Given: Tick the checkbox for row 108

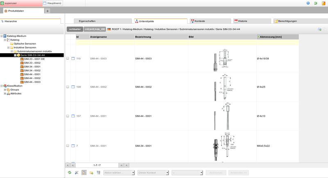Looking at the screenshot, I should point(68,87).
